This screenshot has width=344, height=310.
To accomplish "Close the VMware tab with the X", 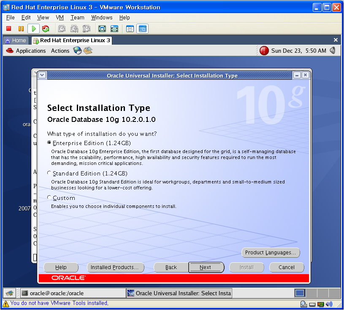I will pos(336,40).
